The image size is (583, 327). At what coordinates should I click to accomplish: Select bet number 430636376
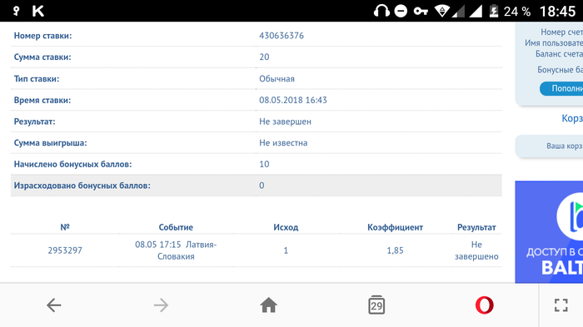[x=282, y=36]
